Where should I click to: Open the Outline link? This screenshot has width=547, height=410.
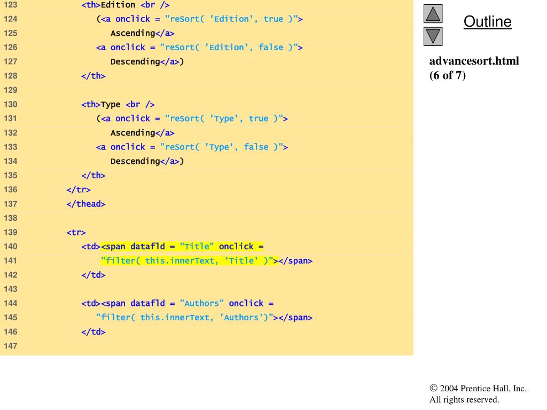(487, 21)
